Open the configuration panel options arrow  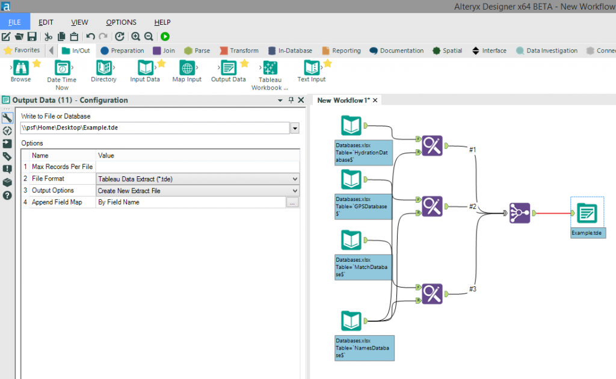[x=280, y=100]
